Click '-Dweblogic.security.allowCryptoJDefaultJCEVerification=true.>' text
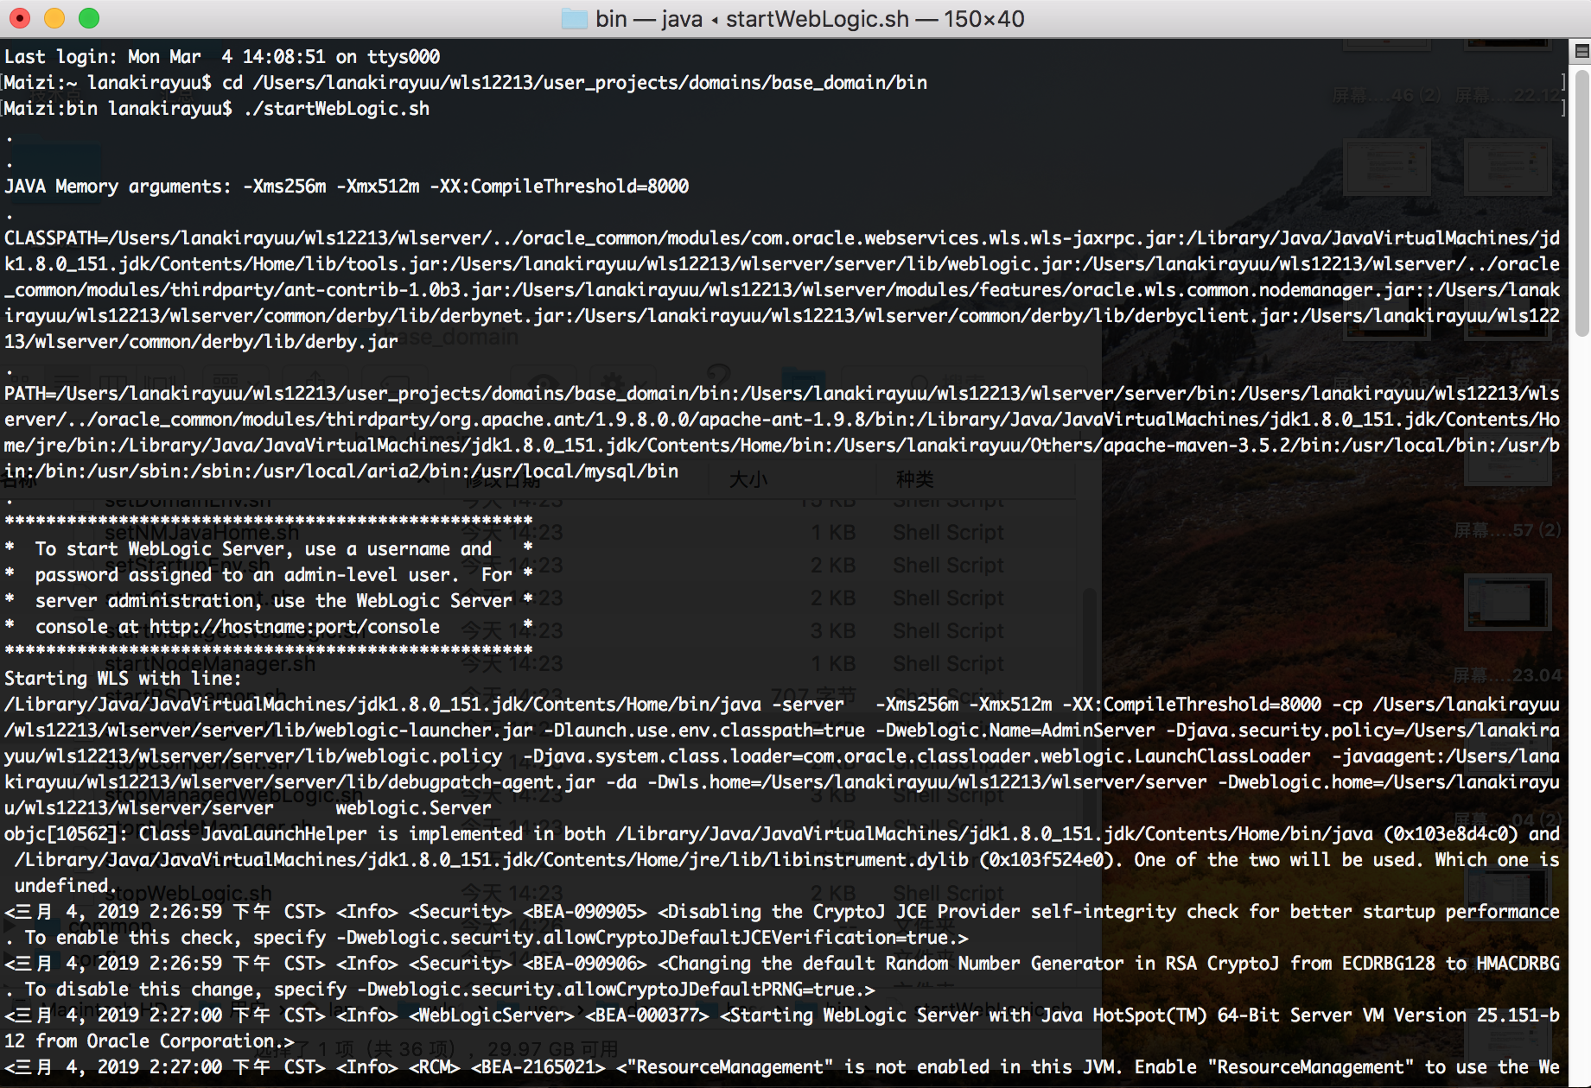Image resolution: width=1591 pixels, height=1088 pixels. click(652, 938)
